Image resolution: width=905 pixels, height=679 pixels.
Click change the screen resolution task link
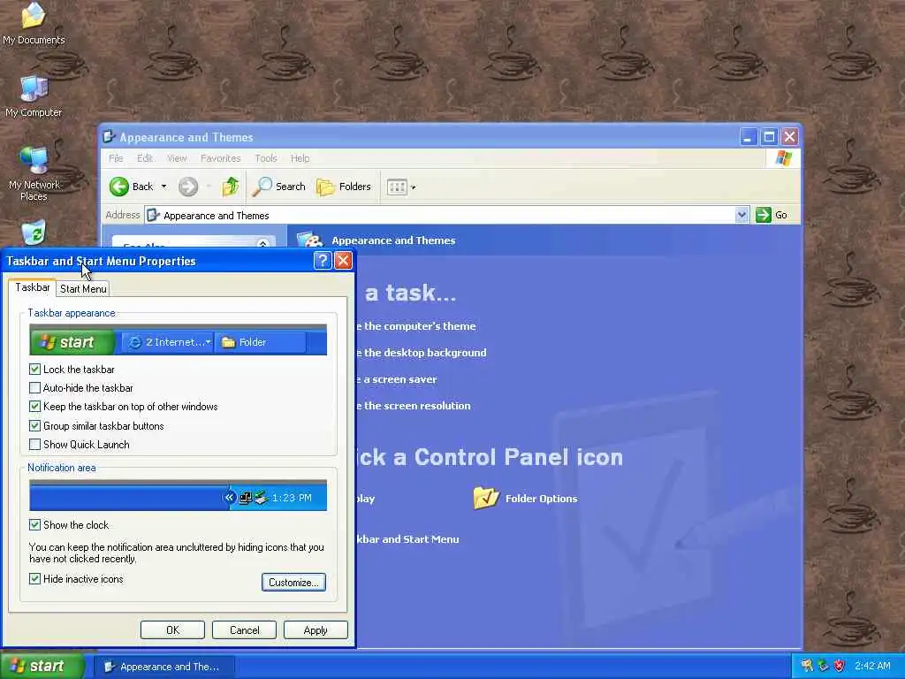[414, 405]
